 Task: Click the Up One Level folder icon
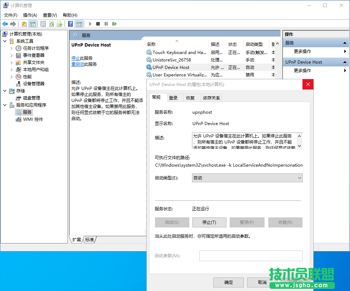[x=24, y=24]
